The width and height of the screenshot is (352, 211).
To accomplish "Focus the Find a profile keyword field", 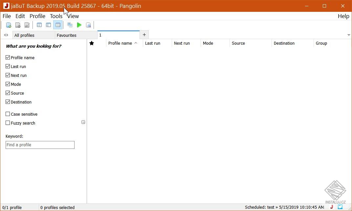I will [x=40, y=145].
